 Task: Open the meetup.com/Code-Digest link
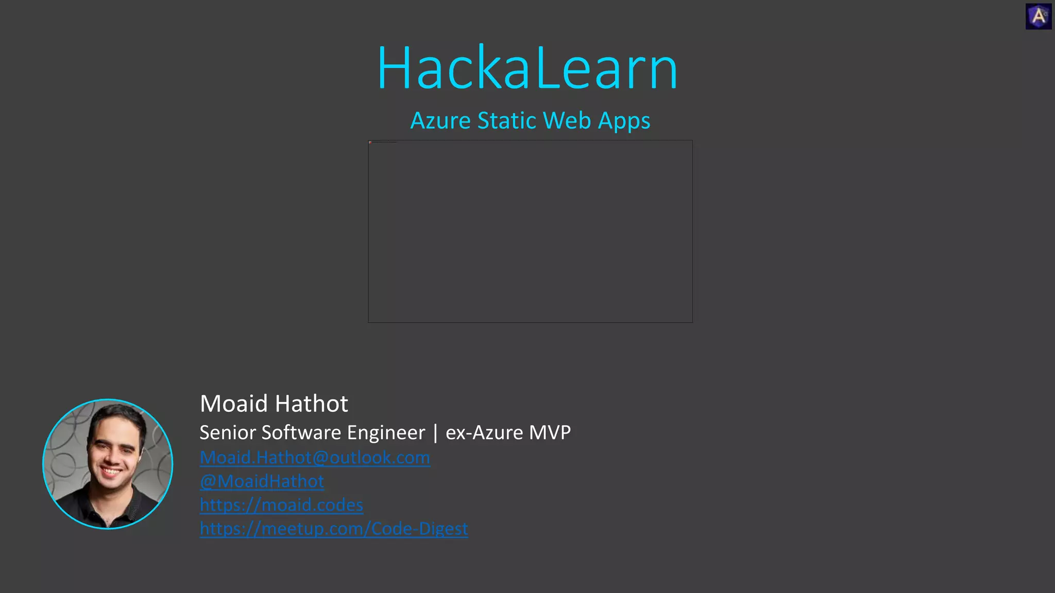[x=334, y=528]
